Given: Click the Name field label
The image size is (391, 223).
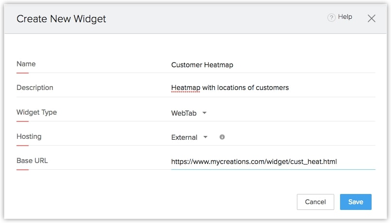Looking at the screenshot, I should [x=26, y=64].
